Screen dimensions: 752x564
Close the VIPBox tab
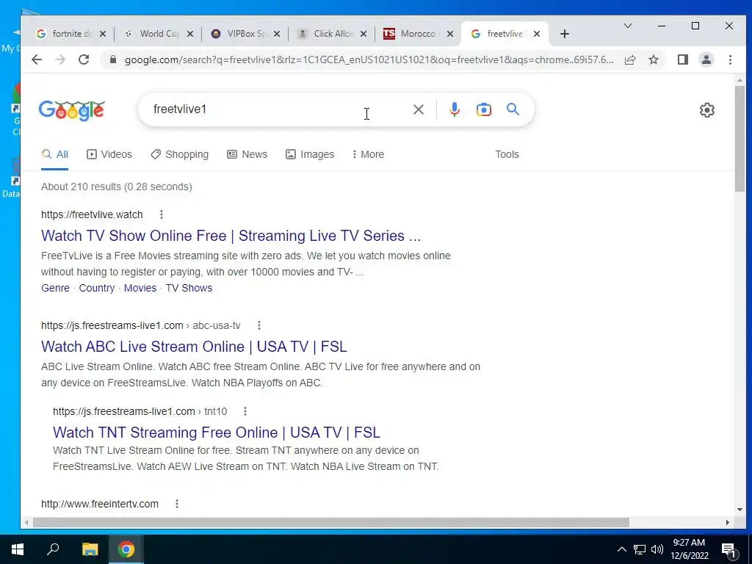click(277, 34)
